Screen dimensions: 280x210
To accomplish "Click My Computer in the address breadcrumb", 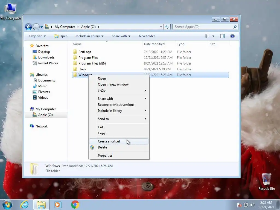I will (65, 27).
